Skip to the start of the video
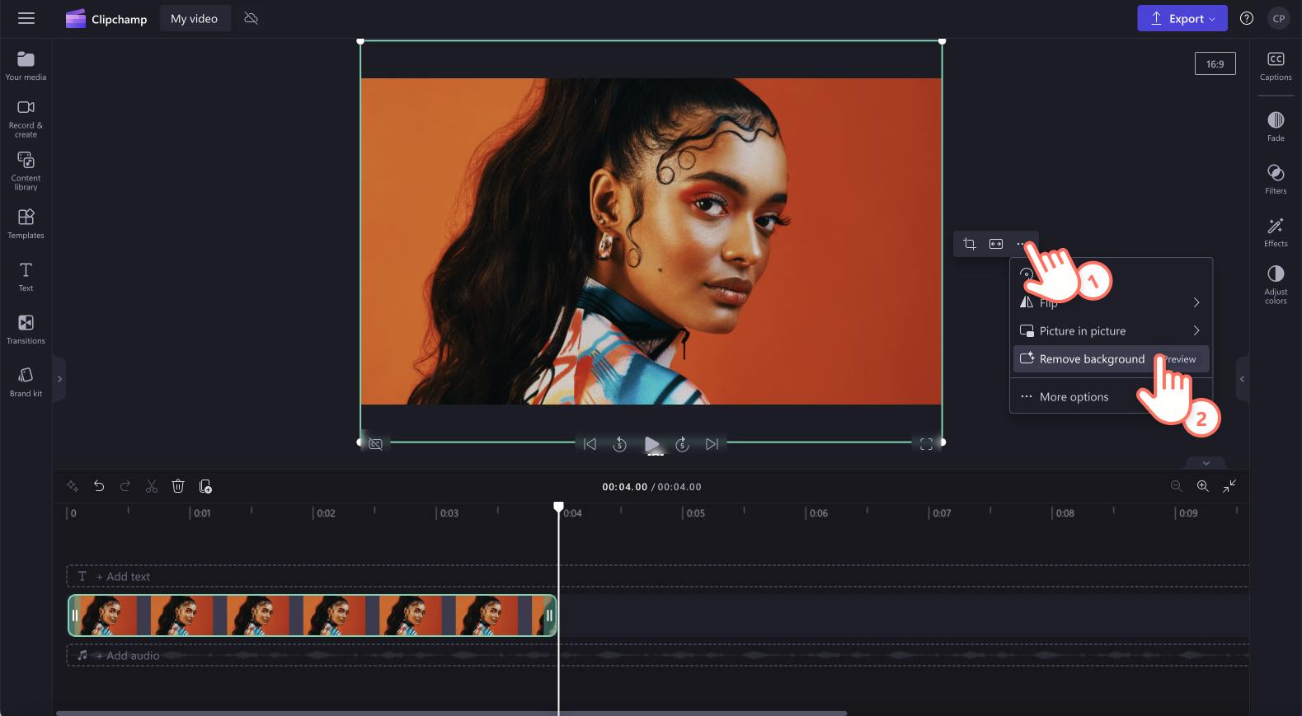This screenshot has width=1302, height=716. tap(590, 444)
